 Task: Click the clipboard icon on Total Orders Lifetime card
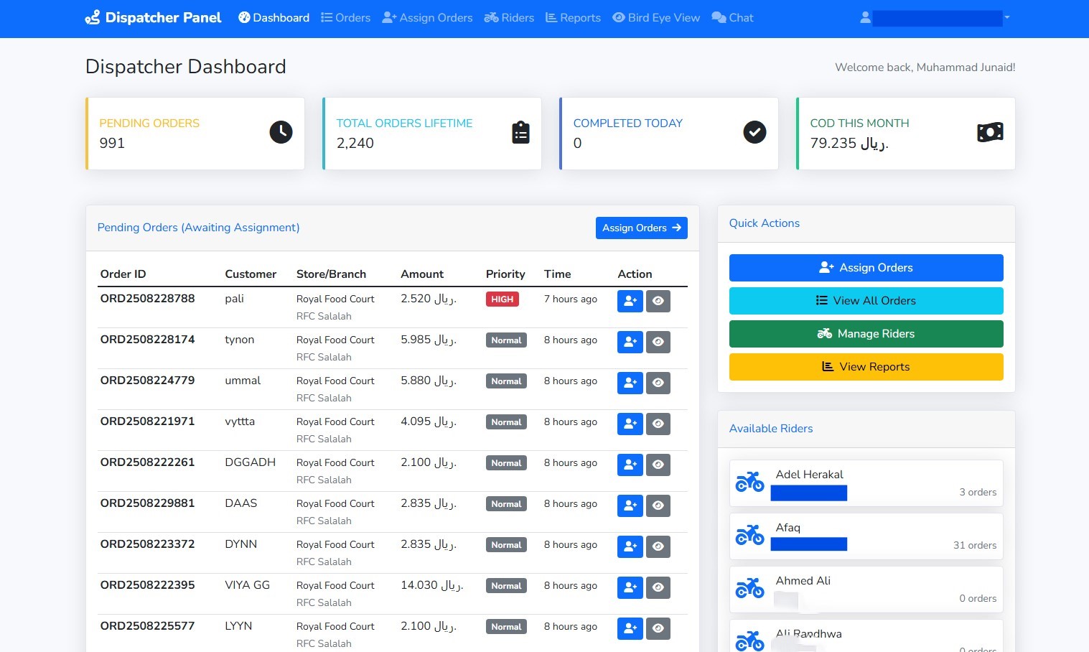click(x=520, y=132)
